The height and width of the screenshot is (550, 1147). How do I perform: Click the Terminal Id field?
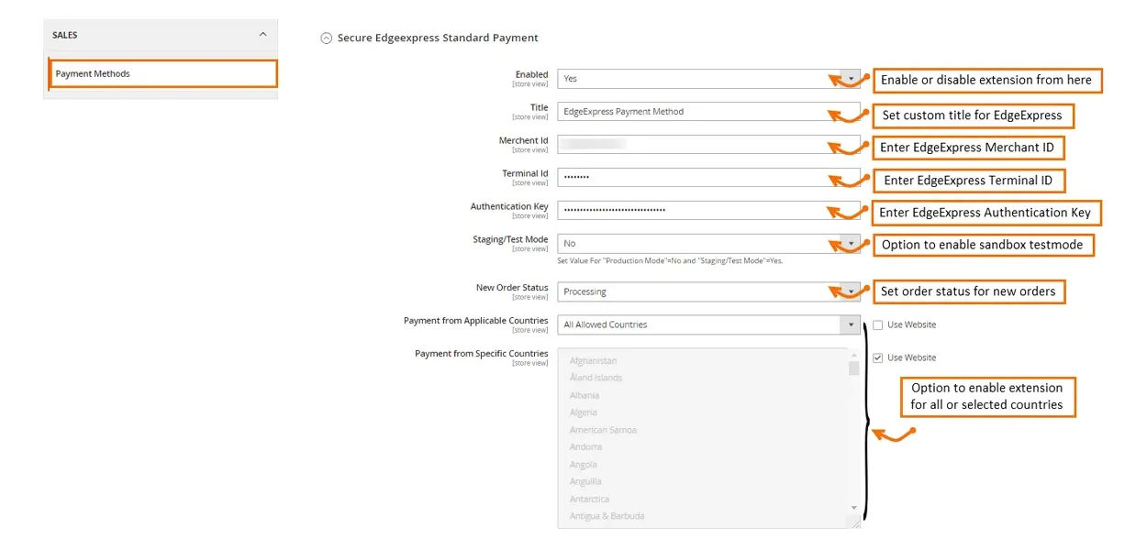tap(708, 178)
